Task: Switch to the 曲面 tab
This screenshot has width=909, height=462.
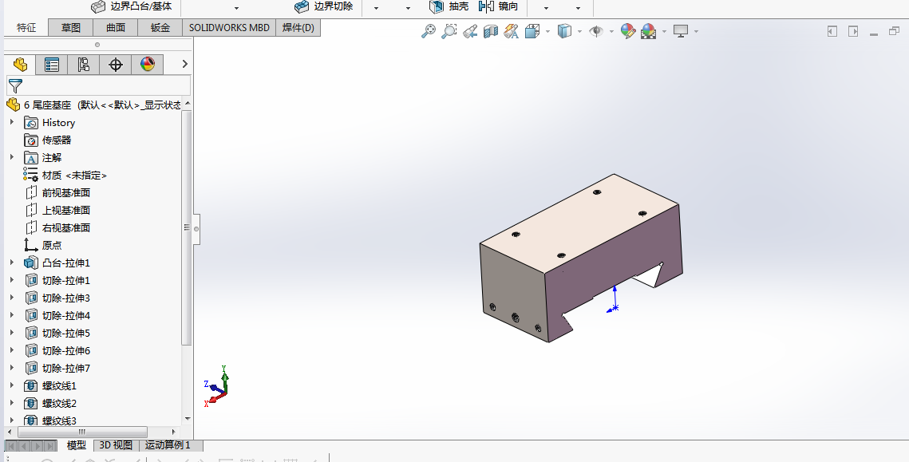Action: (116, 28)
